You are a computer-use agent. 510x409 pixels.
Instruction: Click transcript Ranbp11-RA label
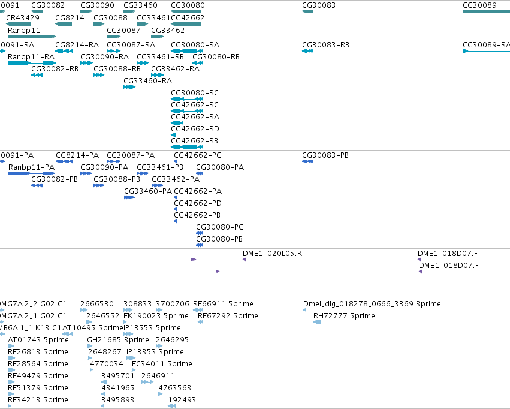[x=31, y=56]
